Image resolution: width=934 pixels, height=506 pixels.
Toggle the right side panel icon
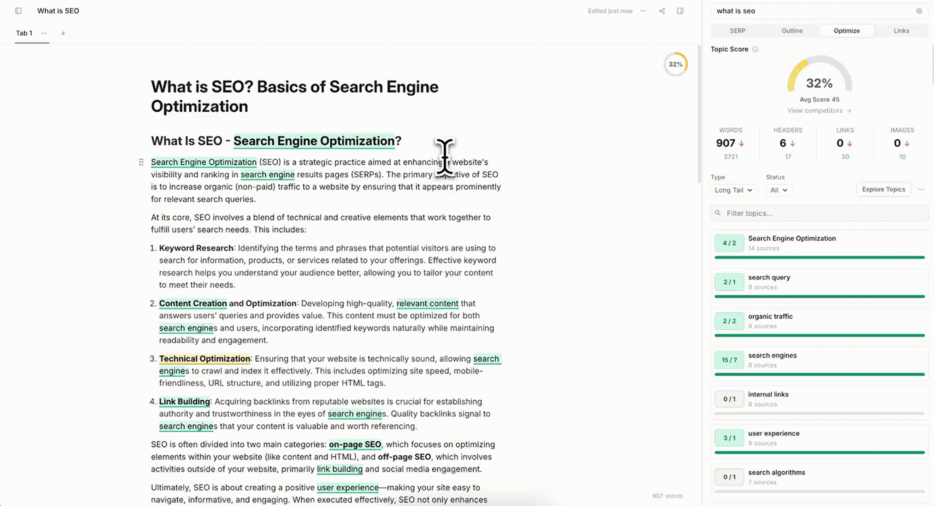click(680, 11)
